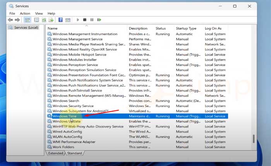Click the gear icon beside Windows Update
The width and height of the screenshot is (271, 166).
50,121
